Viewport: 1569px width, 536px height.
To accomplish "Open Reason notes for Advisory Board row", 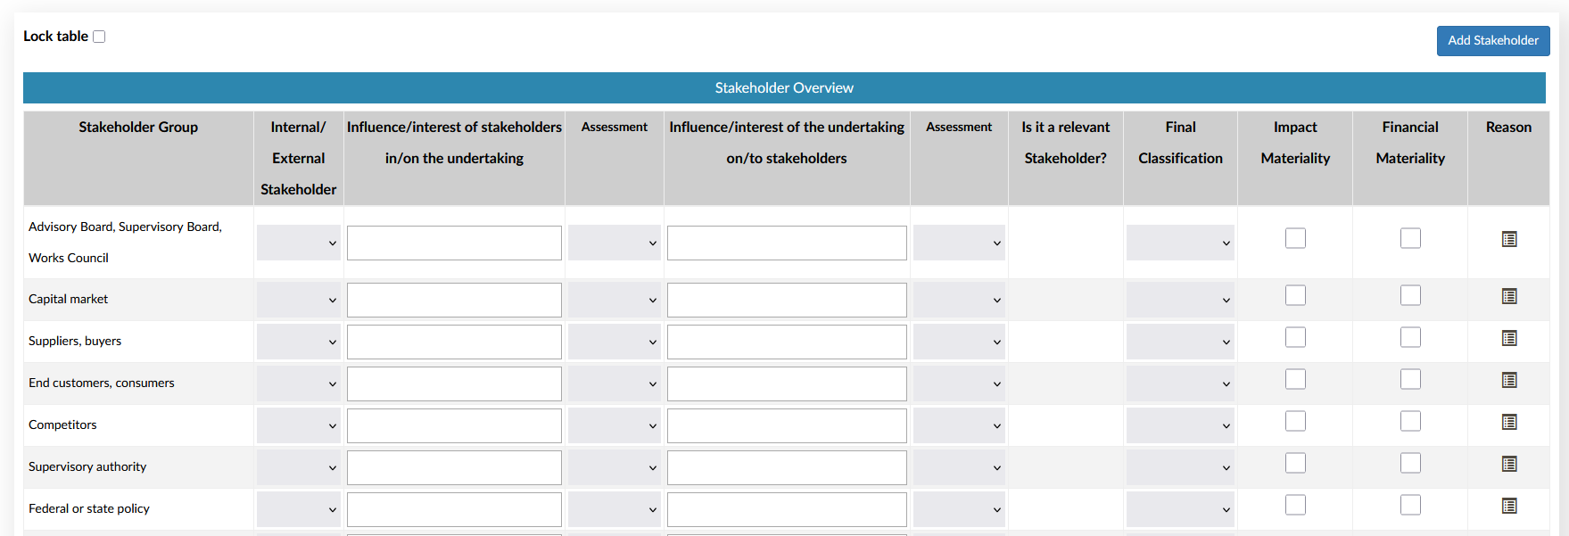I will [1509, 239].
